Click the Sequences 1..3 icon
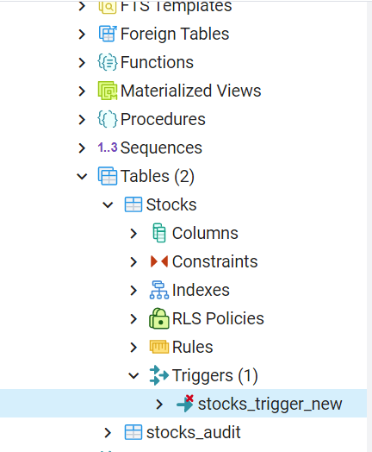Viewport: 372px width, 452px height. point(108,148)
